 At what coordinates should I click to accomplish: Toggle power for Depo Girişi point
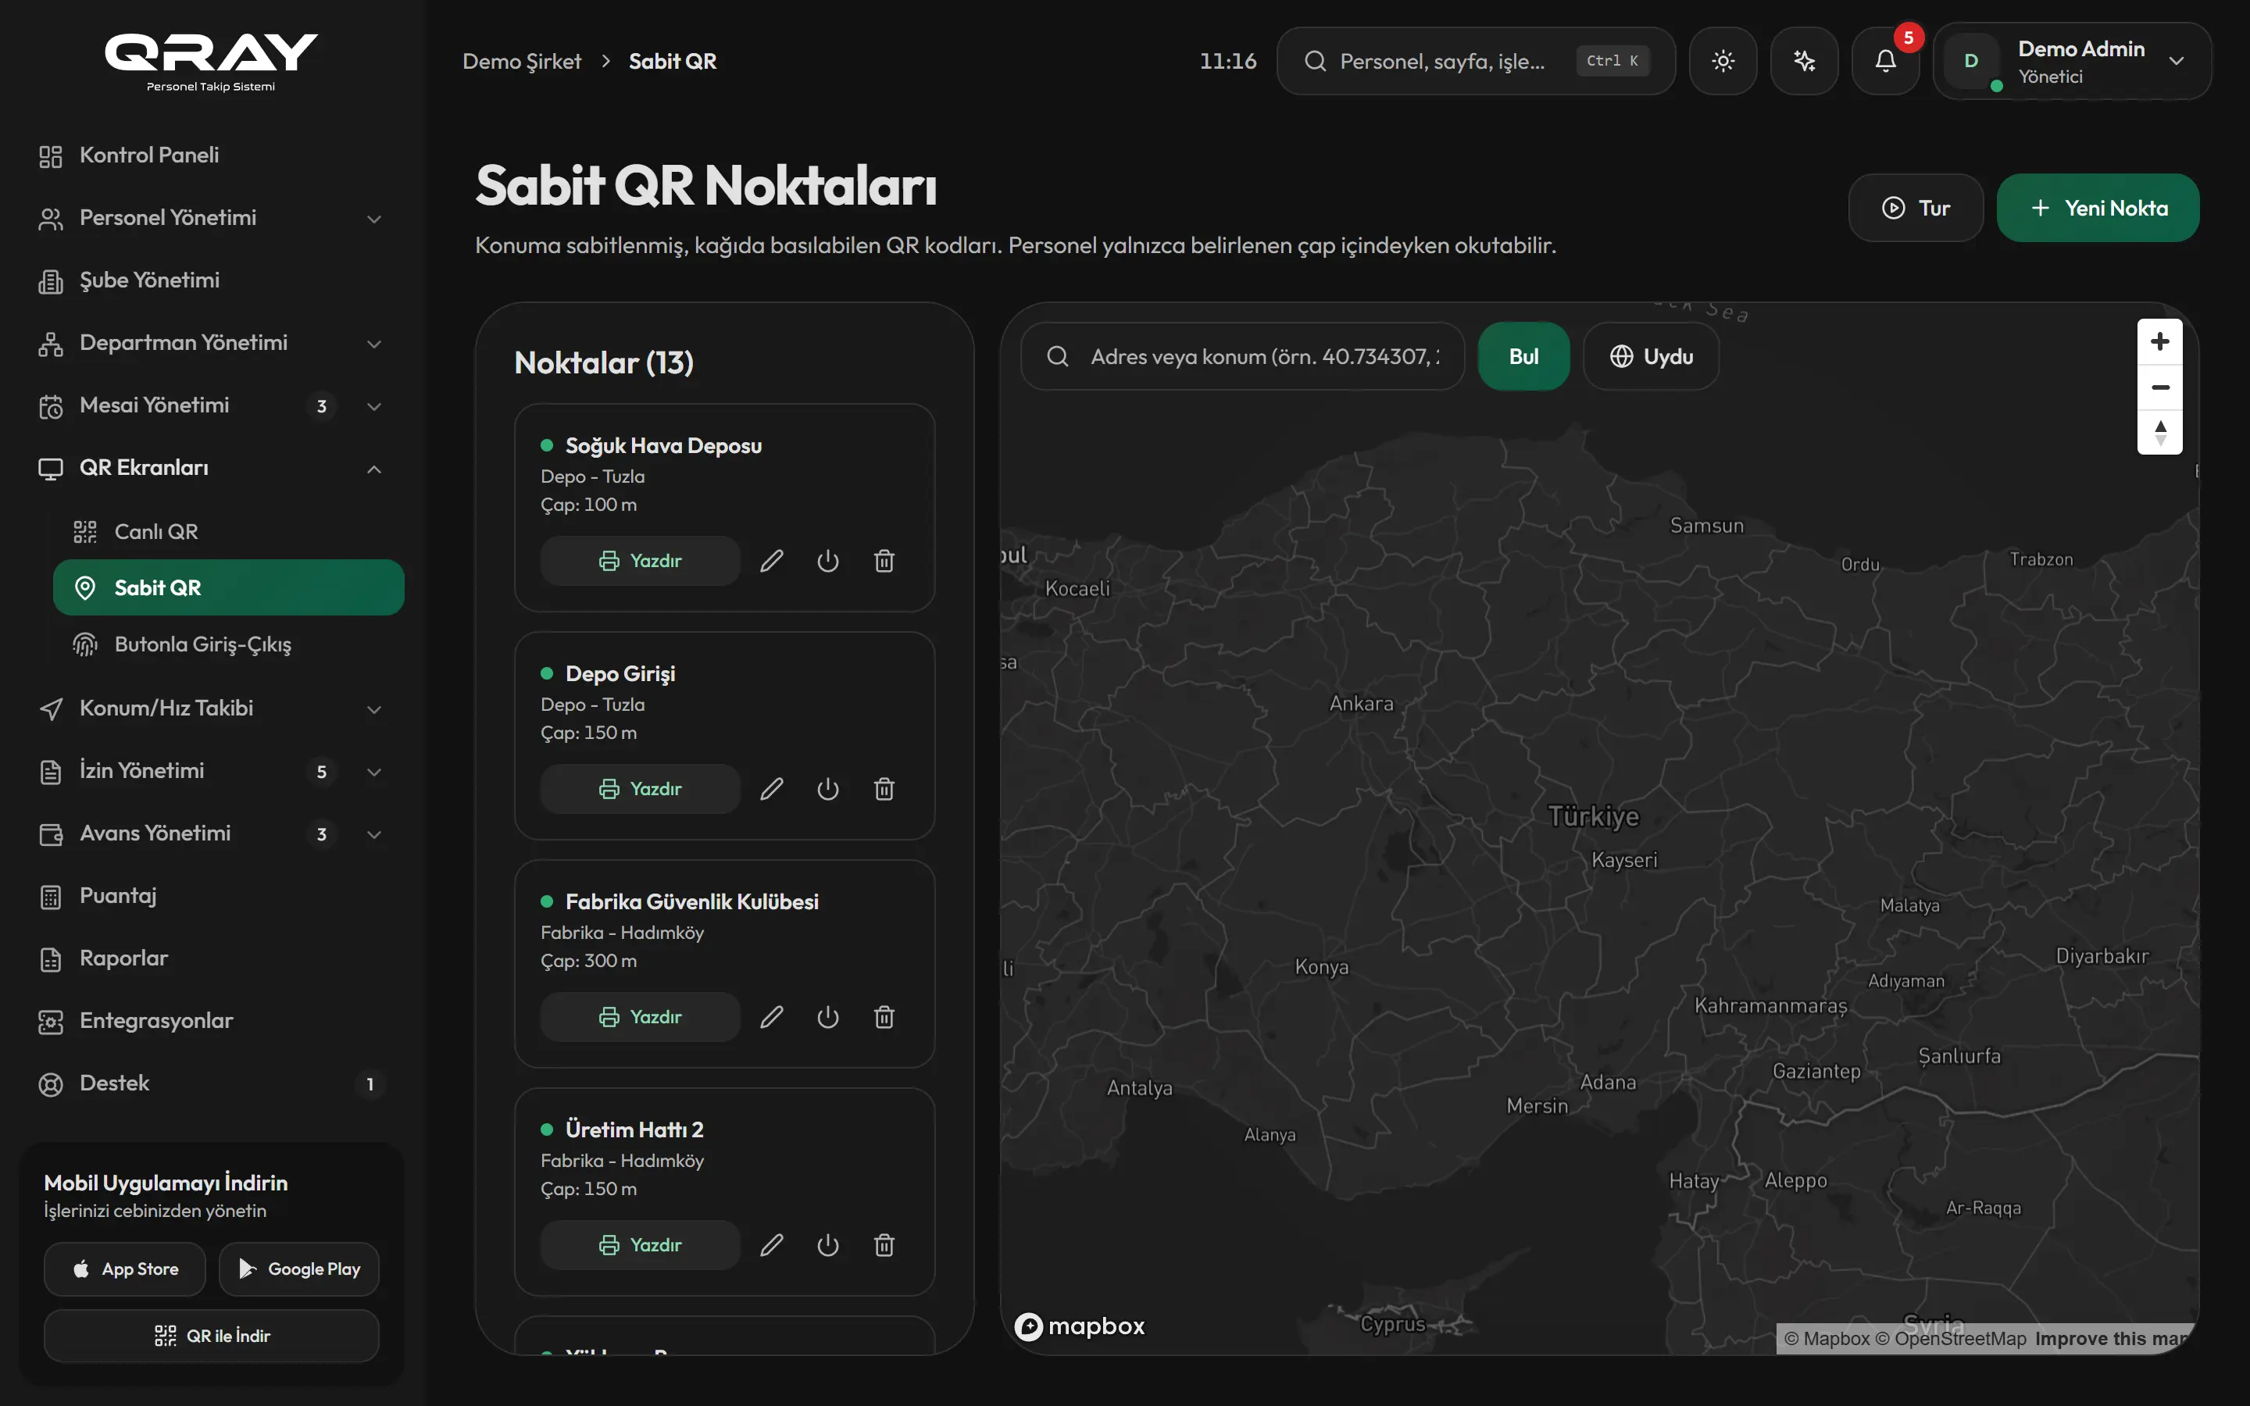point(827,789)
